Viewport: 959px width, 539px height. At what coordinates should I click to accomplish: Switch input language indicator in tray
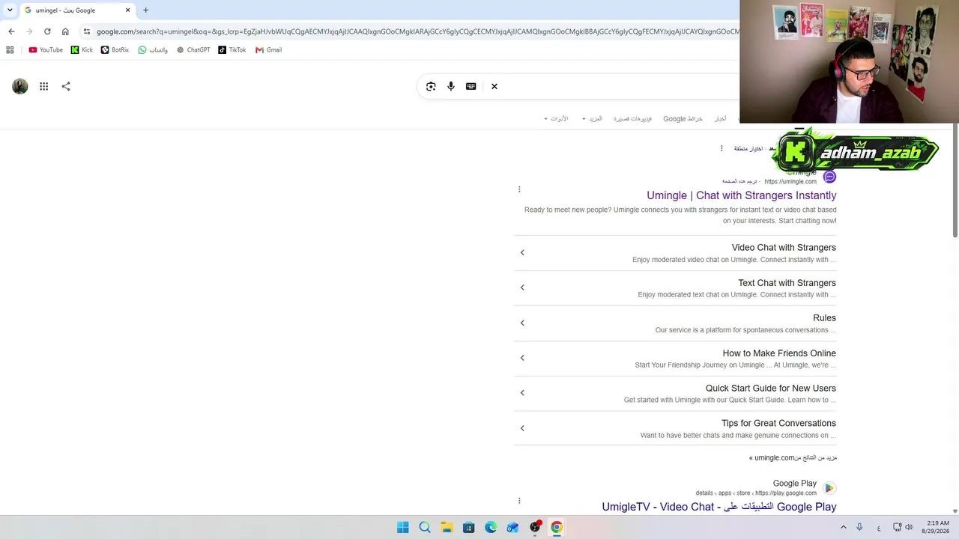[x=879, y=528]
